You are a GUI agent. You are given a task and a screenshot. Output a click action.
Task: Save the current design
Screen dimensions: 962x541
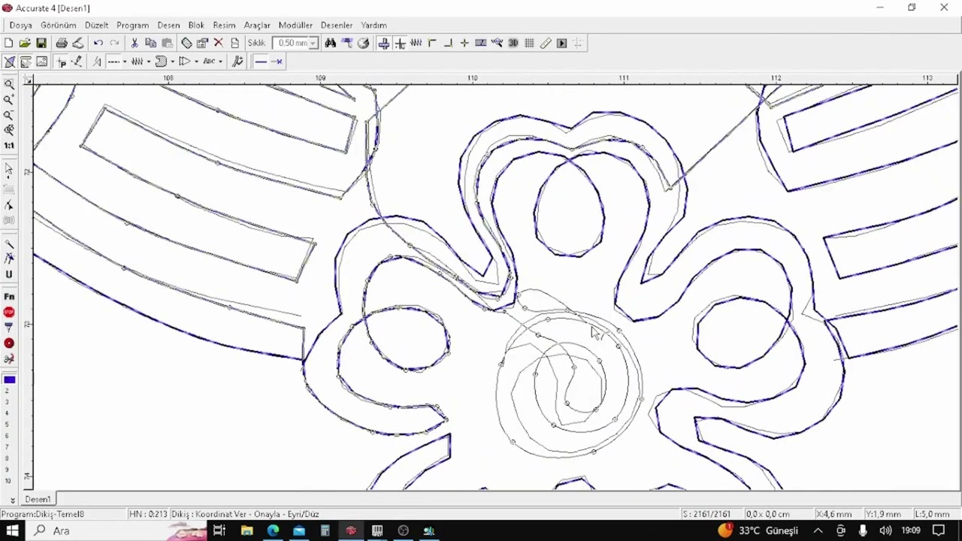(41, 44)
